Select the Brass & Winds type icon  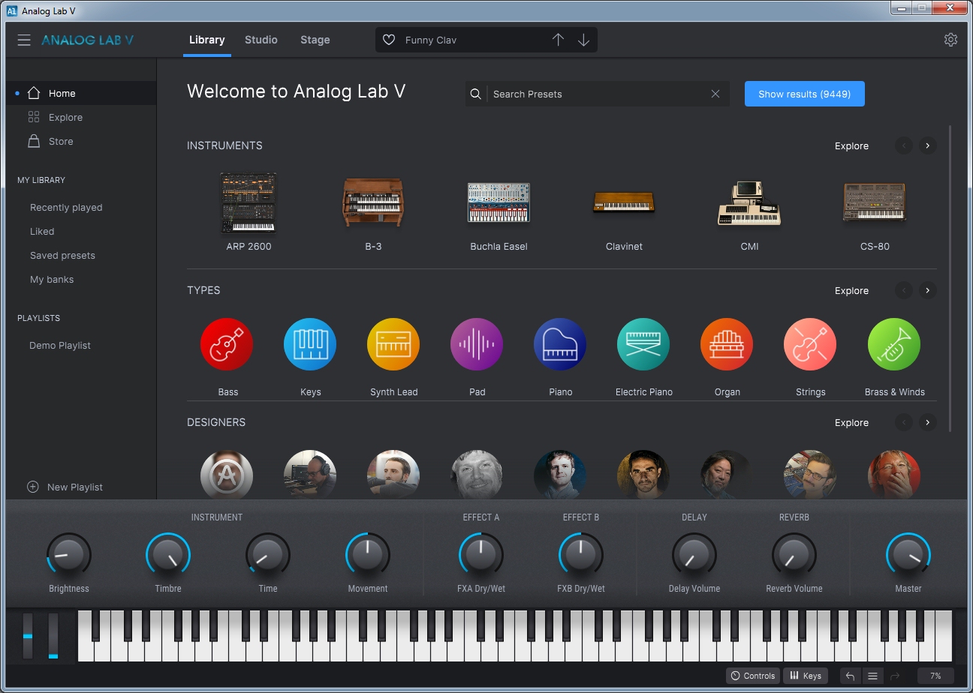[x=893, y=344]
